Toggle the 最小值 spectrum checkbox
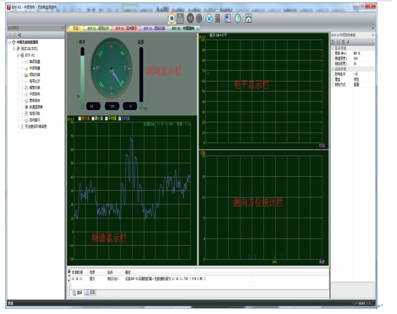The image size is (397, 314). [x=93, y=119]
